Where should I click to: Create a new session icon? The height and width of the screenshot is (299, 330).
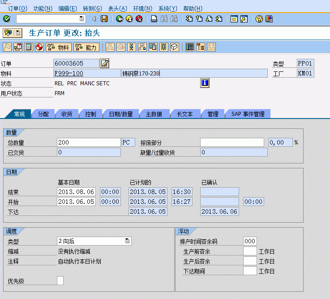(234, 19)
